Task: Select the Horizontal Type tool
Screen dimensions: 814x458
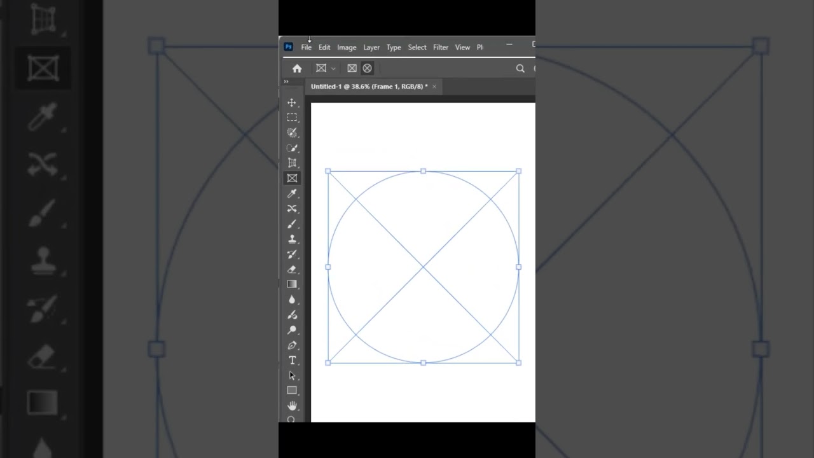Action: [x=292, y=360]
